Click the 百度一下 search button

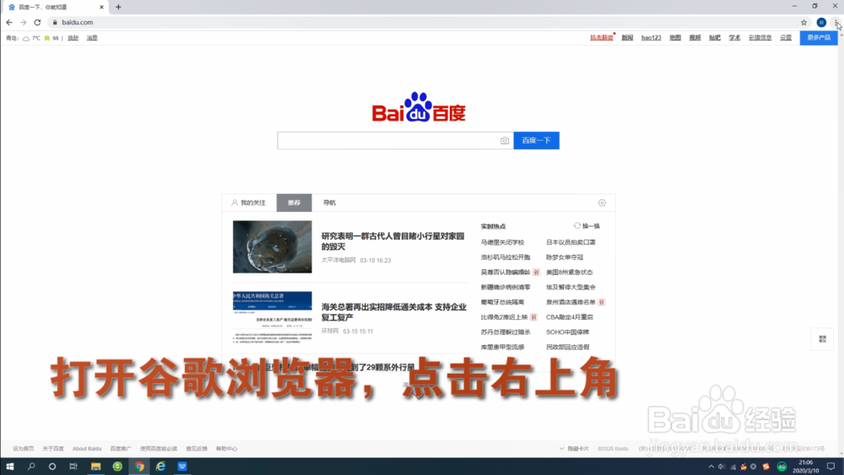pyautogui.click(x=536, y=140)
